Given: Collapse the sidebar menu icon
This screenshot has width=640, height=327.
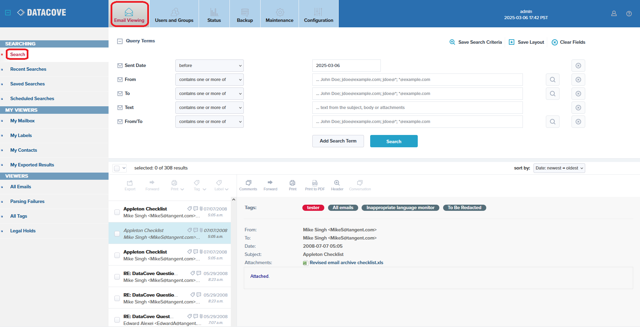Looking at the screenshot, I should coord(8,13).
